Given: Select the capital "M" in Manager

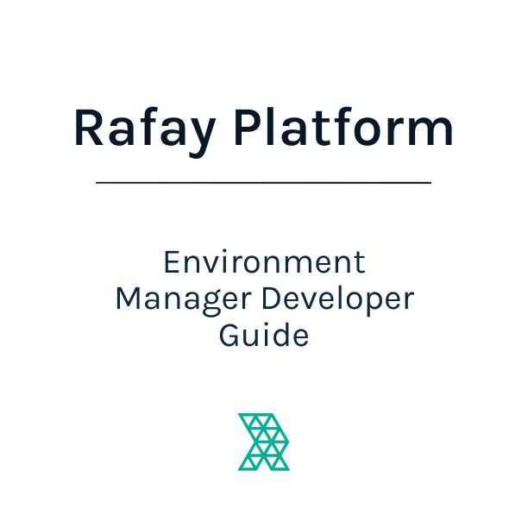Looking at the screenshot, I should coord(129,299).
